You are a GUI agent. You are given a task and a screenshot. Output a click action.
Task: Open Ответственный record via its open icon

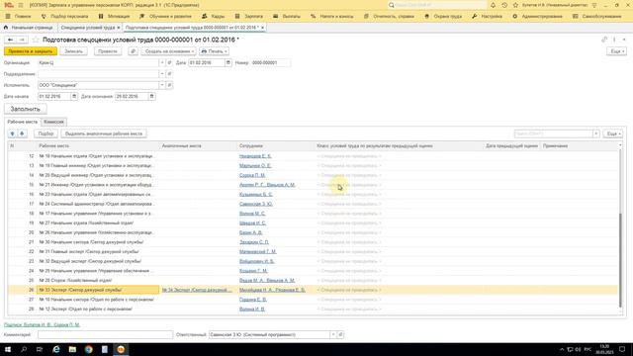pyautogui.click(x=340, y=334)
